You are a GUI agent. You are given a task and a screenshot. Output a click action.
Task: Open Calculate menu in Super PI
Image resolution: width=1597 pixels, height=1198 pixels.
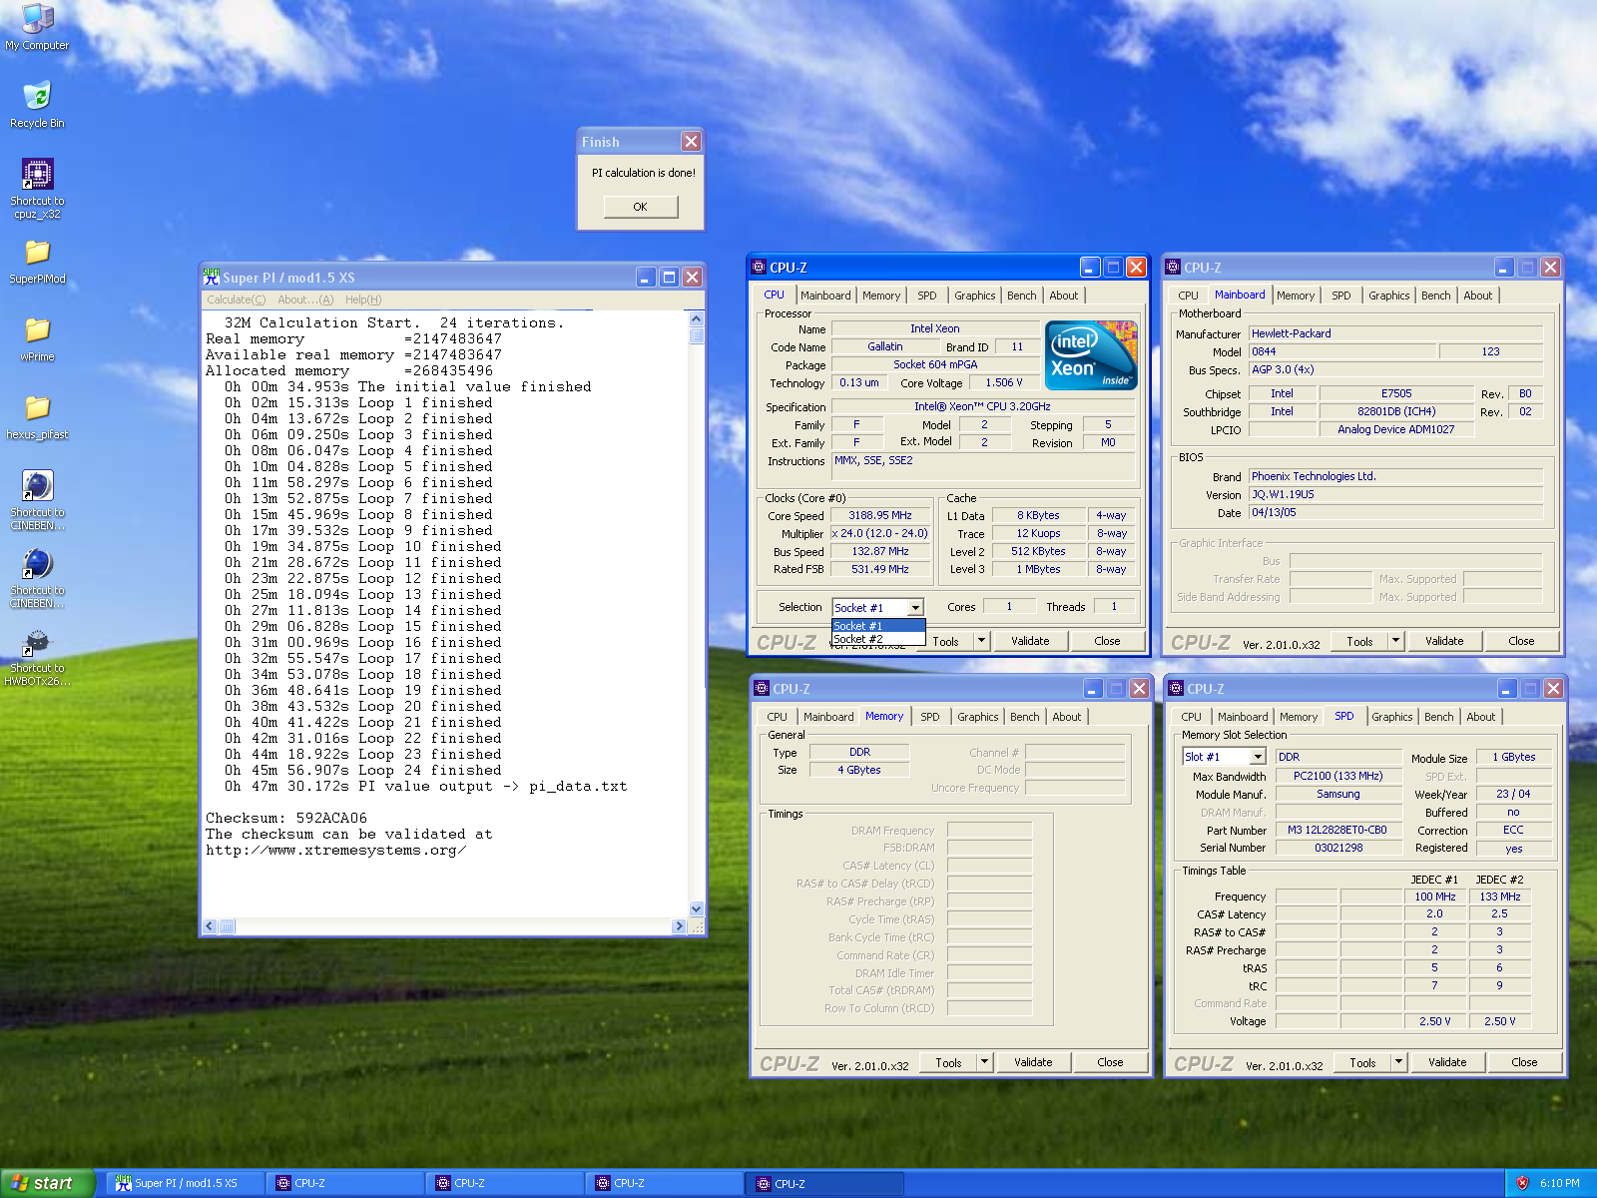point(237,299)
